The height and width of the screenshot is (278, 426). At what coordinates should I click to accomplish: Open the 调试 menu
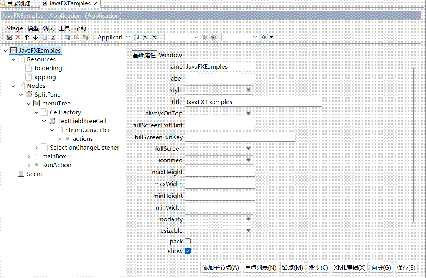(49, 28)
